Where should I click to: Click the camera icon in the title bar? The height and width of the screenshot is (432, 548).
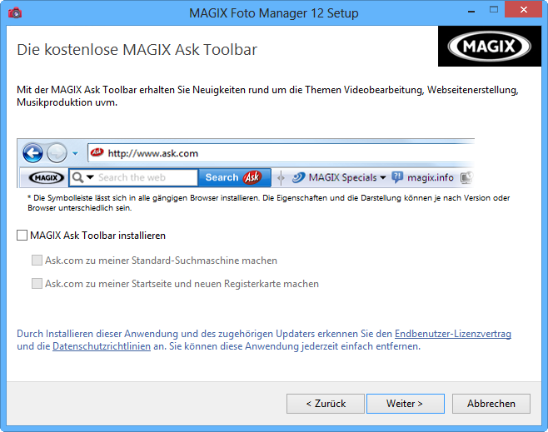pyautogui.click(x=14, y=12)
